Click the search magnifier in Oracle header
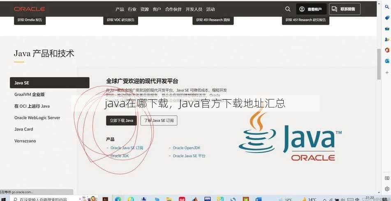This screenshot has height=201, width=391. [288, 9]
